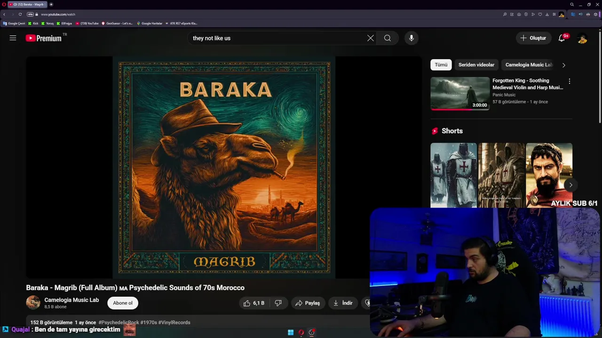602x338 pixels.
Task: Click the Paylaş share button
Action: [308, 303]
